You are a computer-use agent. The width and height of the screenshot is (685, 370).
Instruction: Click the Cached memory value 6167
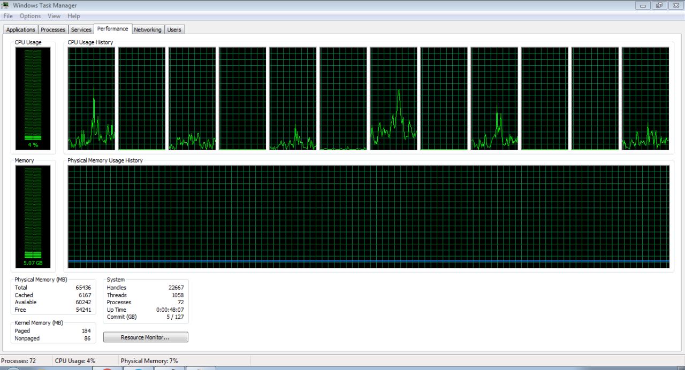tap(85, 295)
